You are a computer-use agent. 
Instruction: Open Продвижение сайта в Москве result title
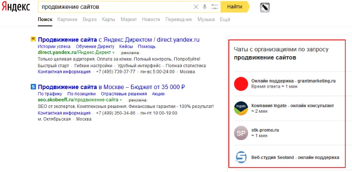[x=112, y=87]
